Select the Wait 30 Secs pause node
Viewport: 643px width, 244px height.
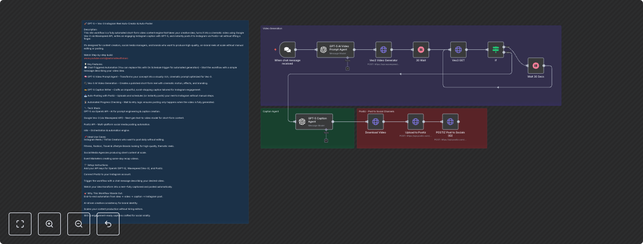point(535,66)
